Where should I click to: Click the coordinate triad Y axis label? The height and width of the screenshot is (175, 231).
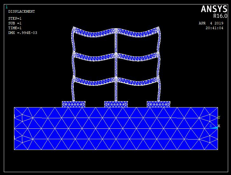pyautogui.click(x=219, y=117)
